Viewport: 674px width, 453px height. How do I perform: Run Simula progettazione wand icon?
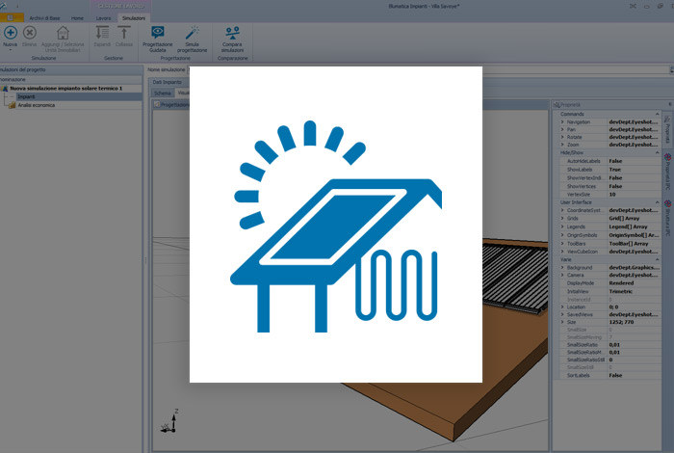point(190,33)
